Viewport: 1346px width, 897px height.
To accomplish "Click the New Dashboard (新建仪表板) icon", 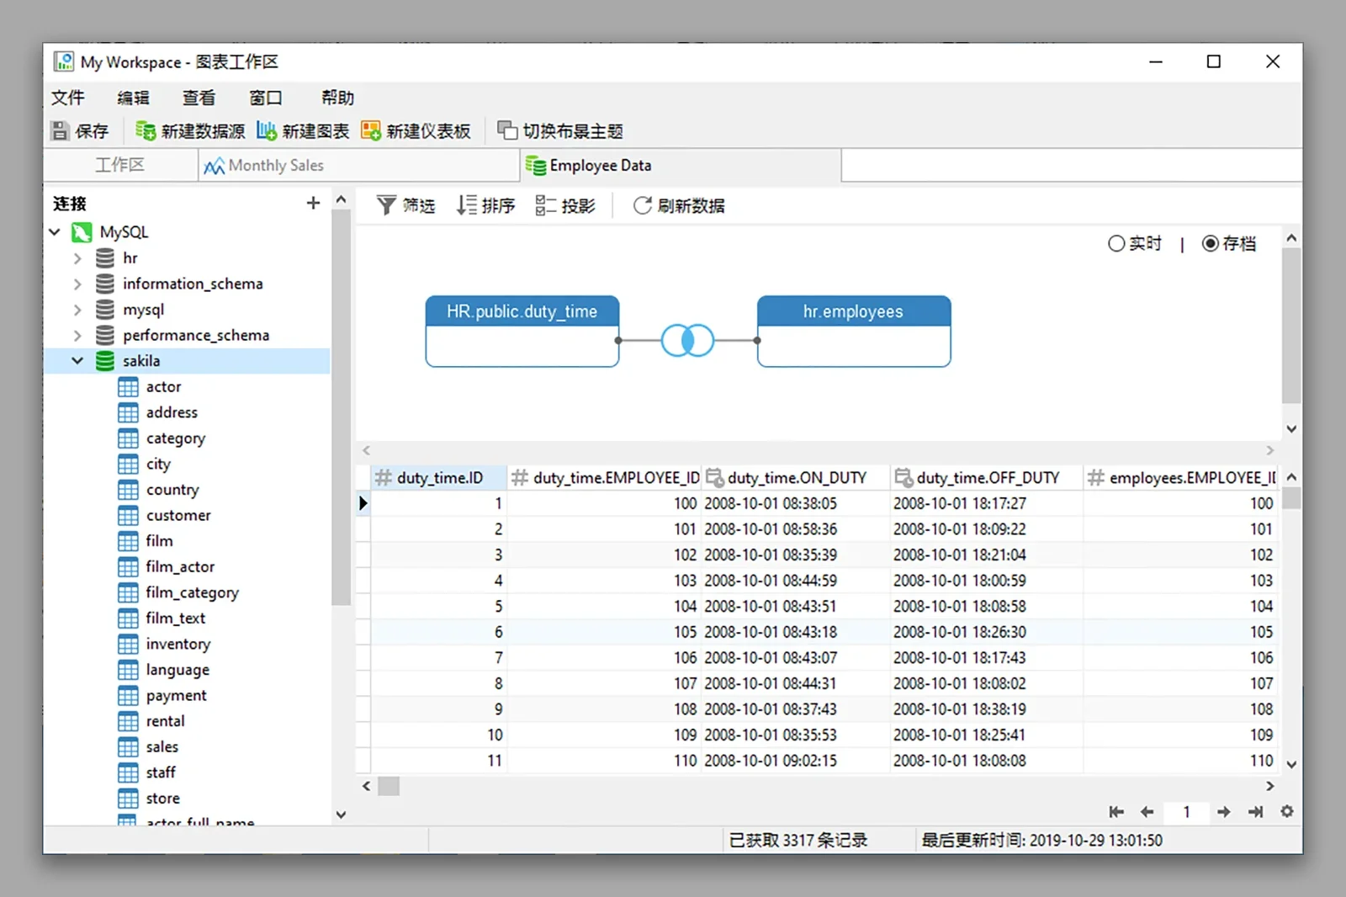I will (x=371, y=131).
